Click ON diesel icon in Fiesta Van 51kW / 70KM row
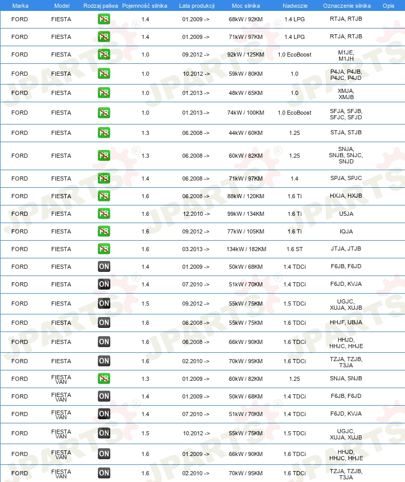 coord(104,414)
